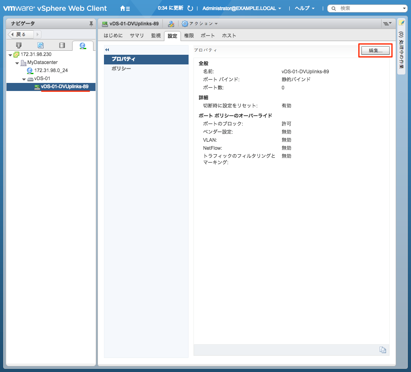411x372 pixels.
Task: Copy properties using the clipboard icon
Action: click(x=383, y=350)
